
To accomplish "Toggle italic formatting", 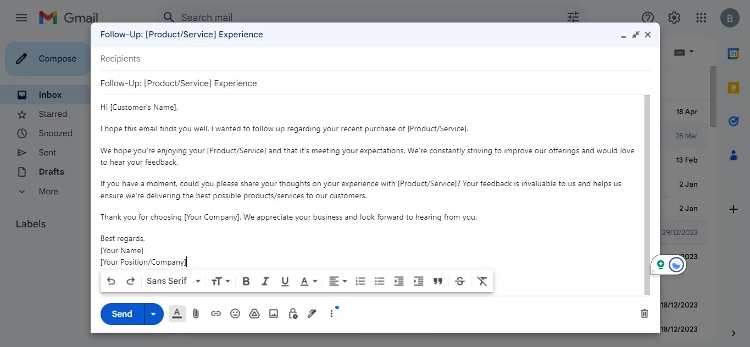I will (x=265, y=281).
